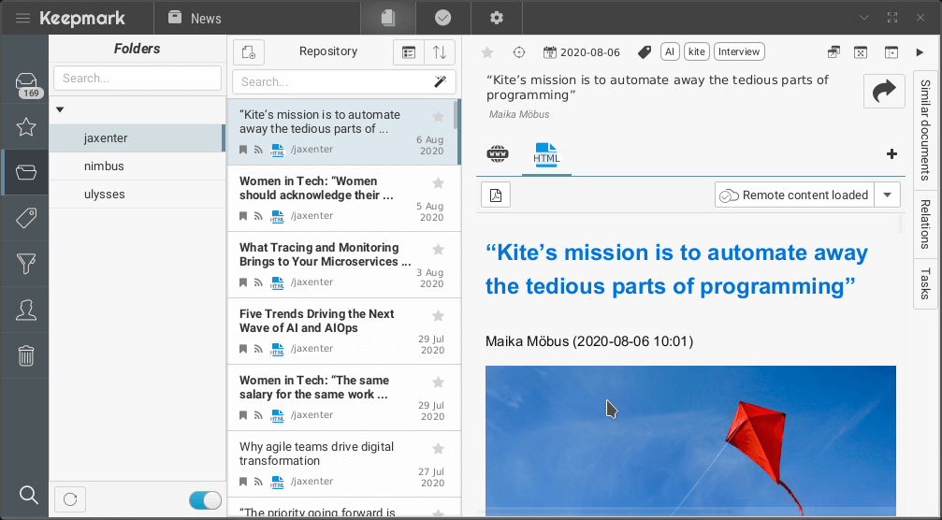
Task: Click the search magnifier in sidebar
Action: [28, 495]
